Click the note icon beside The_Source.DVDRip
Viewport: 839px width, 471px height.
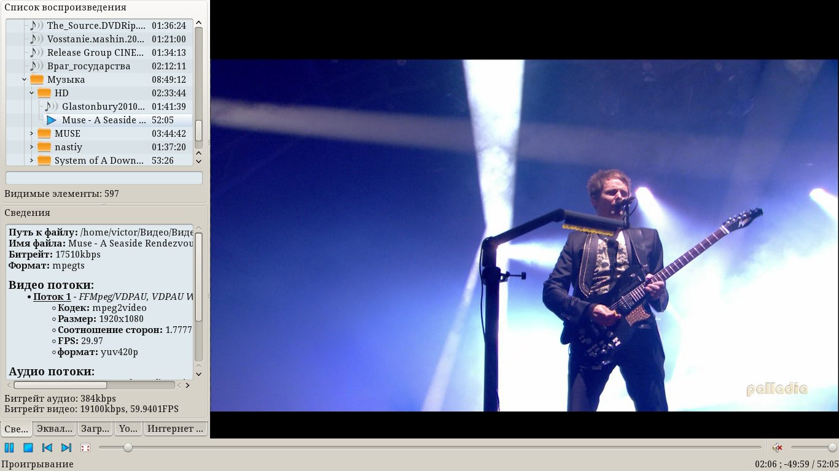click(37, 26)
